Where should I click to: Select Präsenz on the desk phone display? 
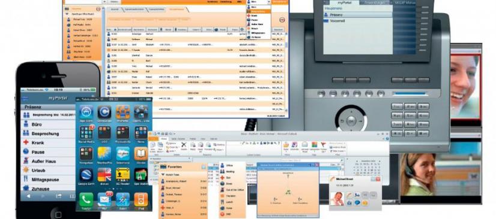coord(358,15)
